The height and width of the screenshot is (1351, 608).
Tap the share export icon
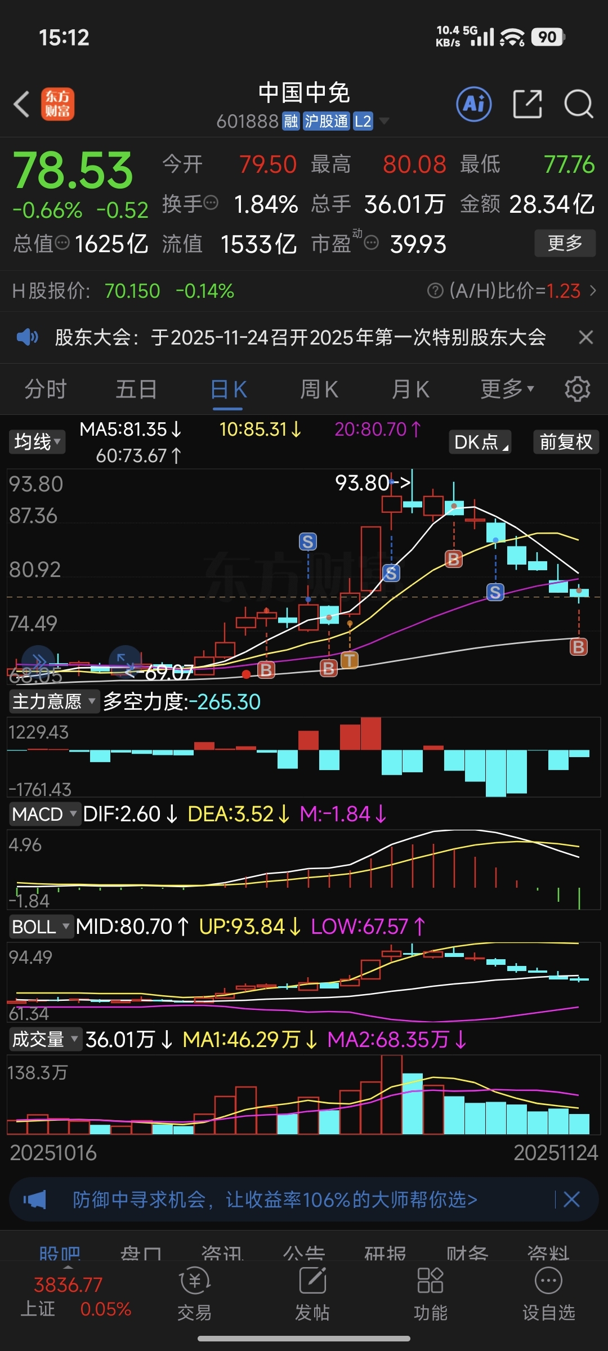527,104
